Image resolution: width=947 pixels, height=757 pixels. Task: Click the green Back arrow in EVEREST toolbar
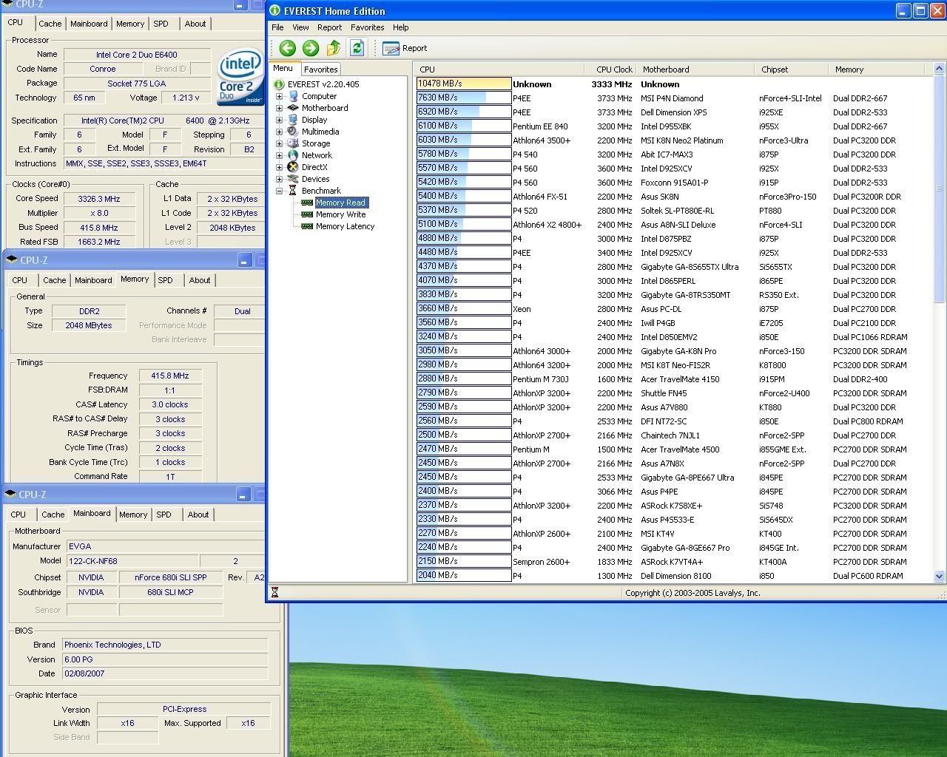(288, 48)
